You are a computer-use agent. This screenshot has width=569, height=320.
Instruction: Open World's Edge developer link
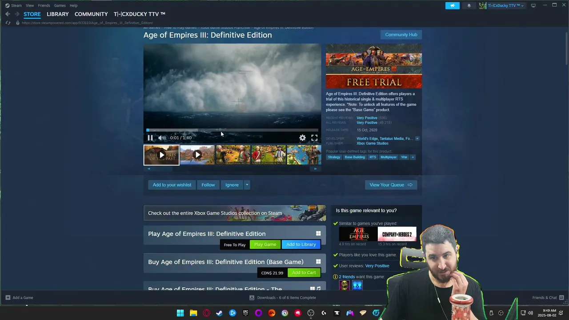(x=368, y=139)
